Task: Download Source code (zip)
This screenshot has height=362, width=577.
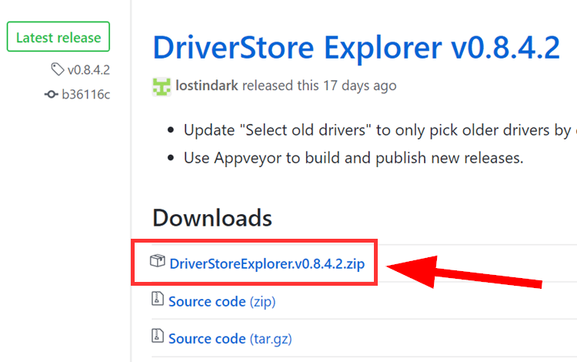Action: pos(222,302)
